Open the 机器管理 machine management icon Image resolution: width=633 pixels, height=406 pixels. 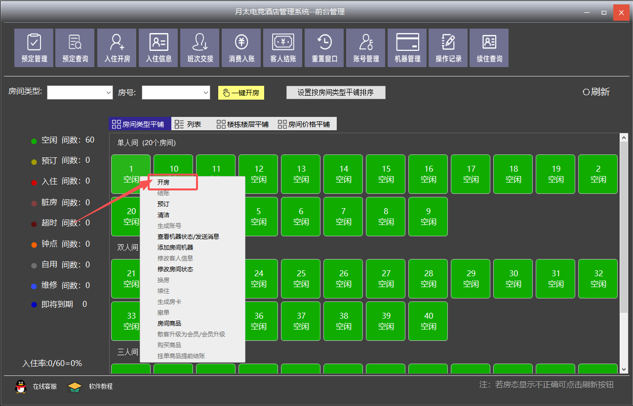407,48
